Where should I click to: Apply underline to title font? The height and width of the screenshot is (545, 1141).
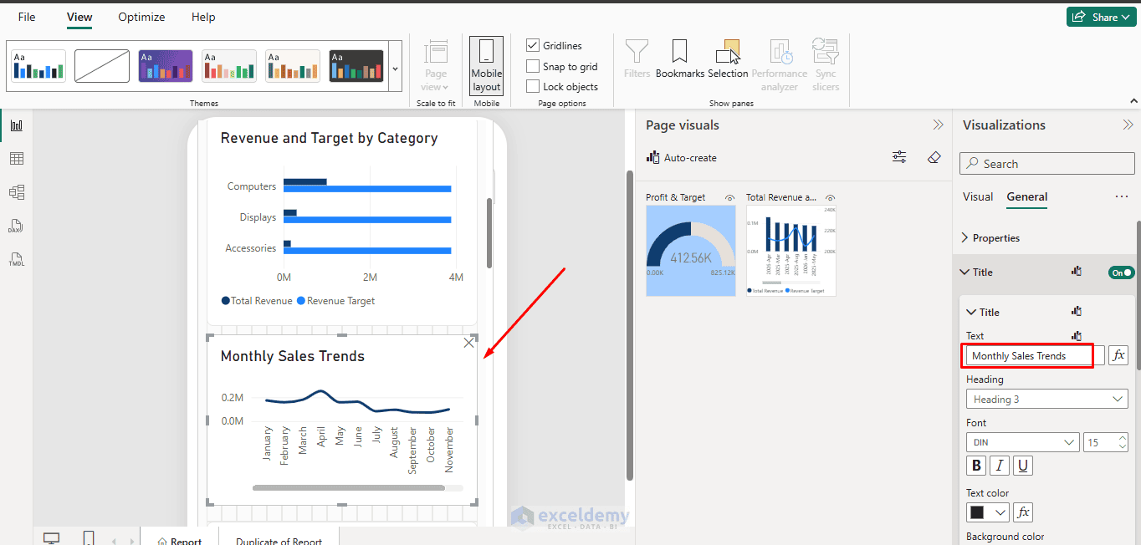(1023, 466)
